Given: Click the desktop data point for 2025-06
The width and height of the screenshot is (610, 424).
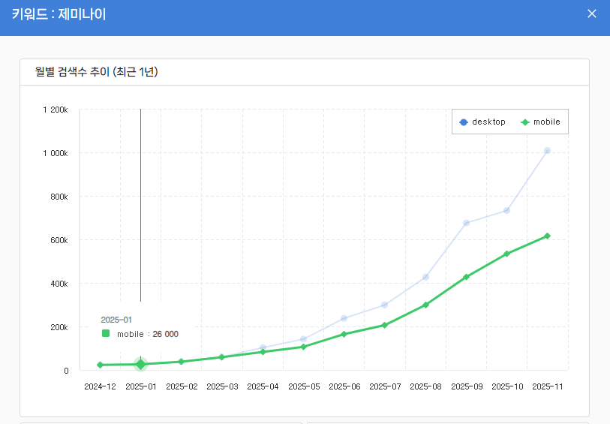Looking at the screenshot, I should click(x=344, y=318).
